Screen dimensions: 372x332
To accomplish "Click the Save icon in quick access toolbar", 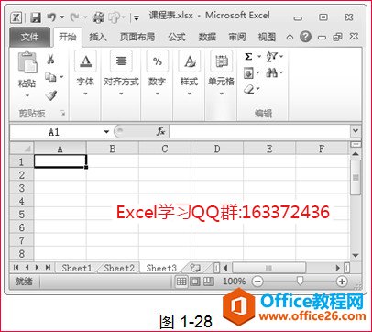I will [36, 17].
